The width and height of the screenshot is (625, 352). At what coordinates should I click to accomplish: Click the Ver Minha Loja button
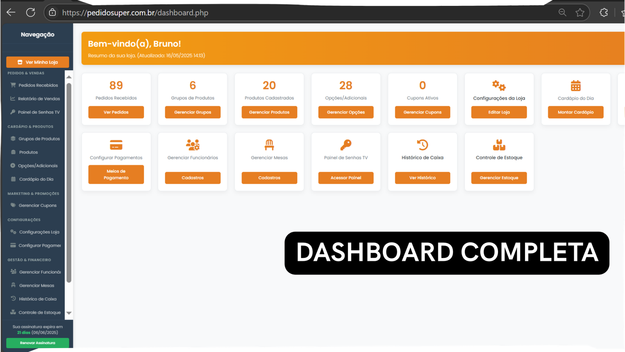(x=37, y=62)
